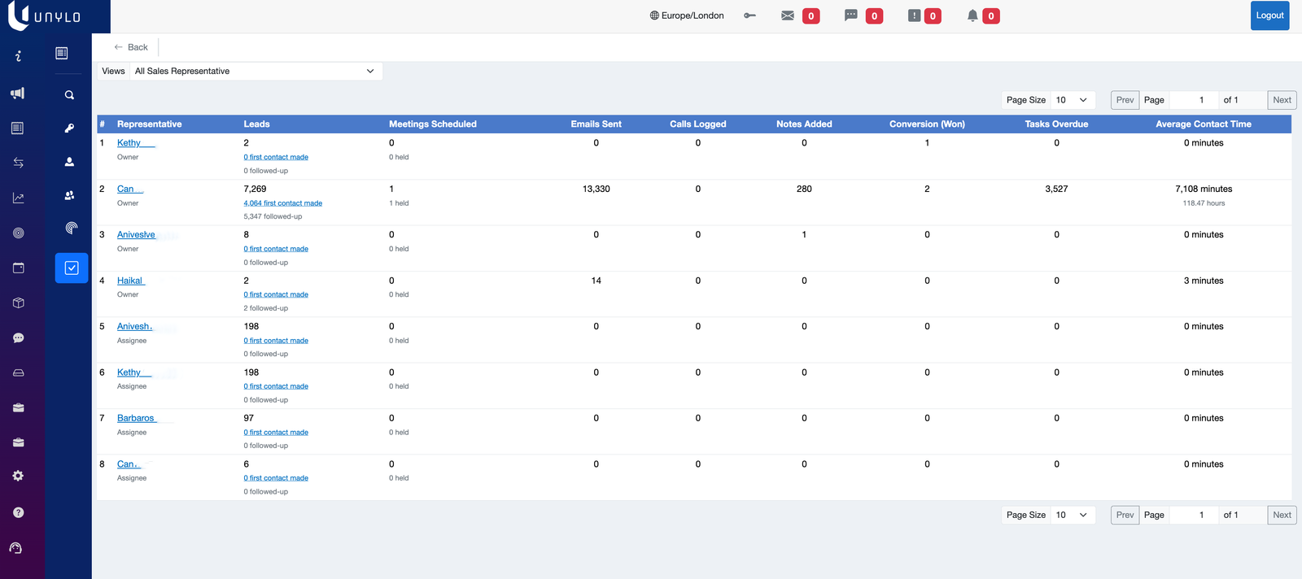Open first contact made link in Haikal's row
Image resolution: width=1302 pixels, height=579 pixels.
point(276,294)
